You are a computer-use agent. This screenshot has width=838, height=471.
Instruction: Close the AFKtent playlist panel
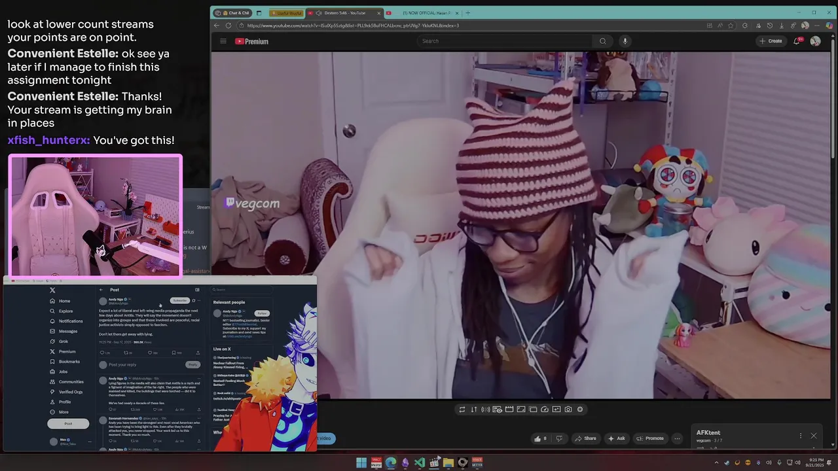click(814, 436)
